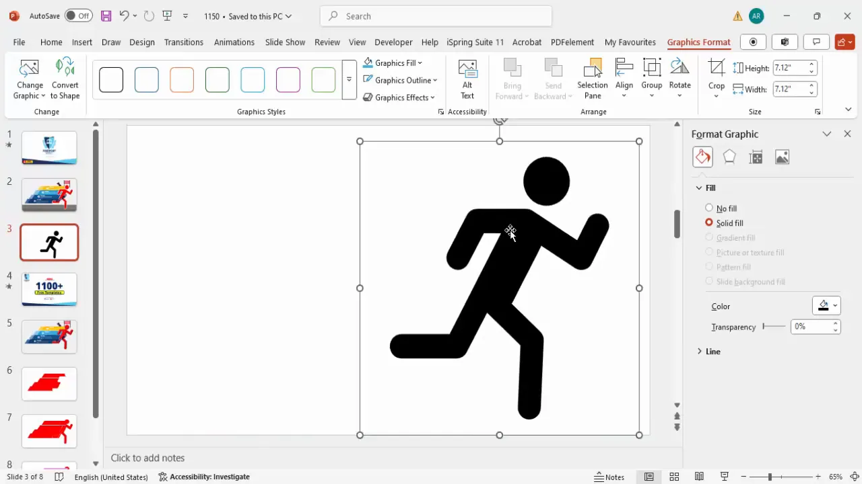This screenshot has height=484, width=862.
Task: Save the presentation with the Save icon
Action: pos(106,16)
